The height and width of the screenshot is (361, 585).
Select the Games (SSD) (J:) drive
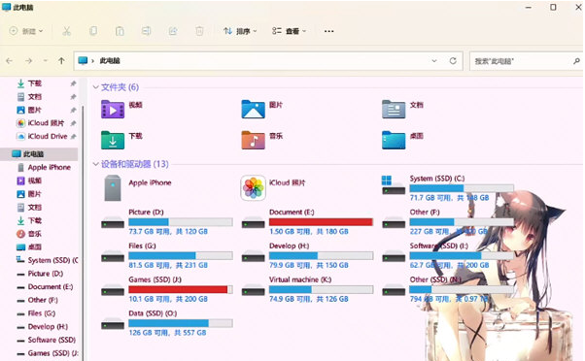(167, 289)
